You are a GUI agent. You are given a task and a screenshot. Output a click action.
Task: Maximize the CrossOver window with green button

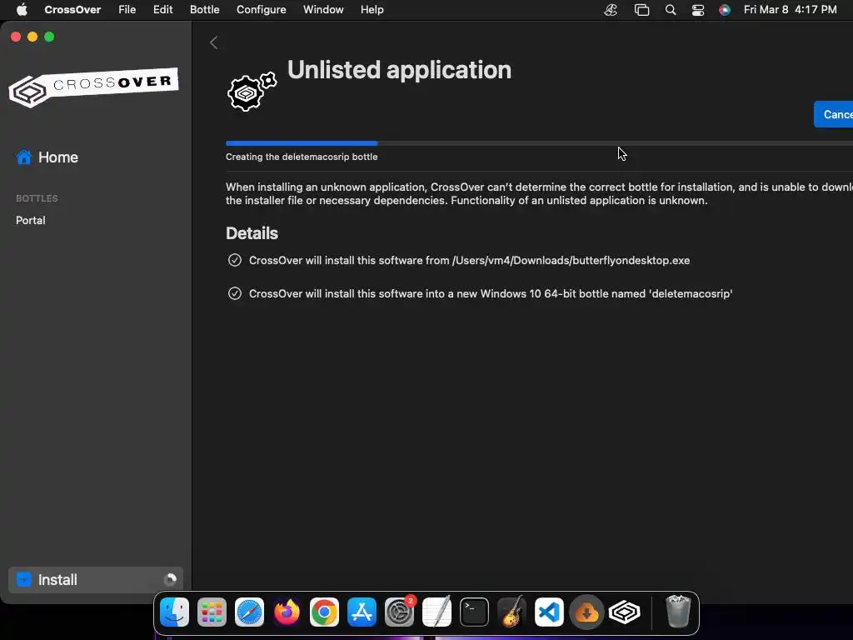pyautogui.click(x=49, y=37)
